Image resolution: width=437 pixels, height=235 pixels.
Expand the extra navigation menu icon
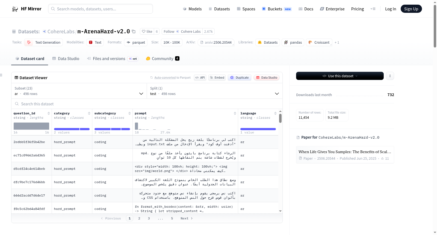click(373, 9)
